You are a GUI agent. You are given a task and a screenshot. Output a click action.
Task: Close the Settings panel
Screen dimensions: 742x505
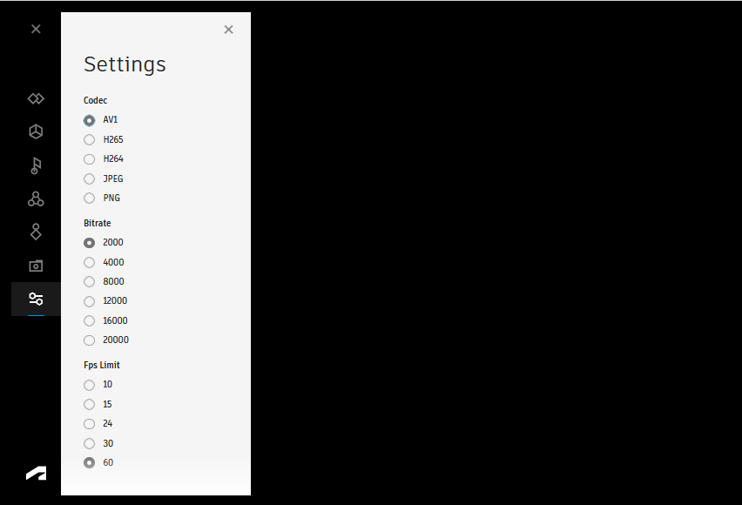pos(228,30)
